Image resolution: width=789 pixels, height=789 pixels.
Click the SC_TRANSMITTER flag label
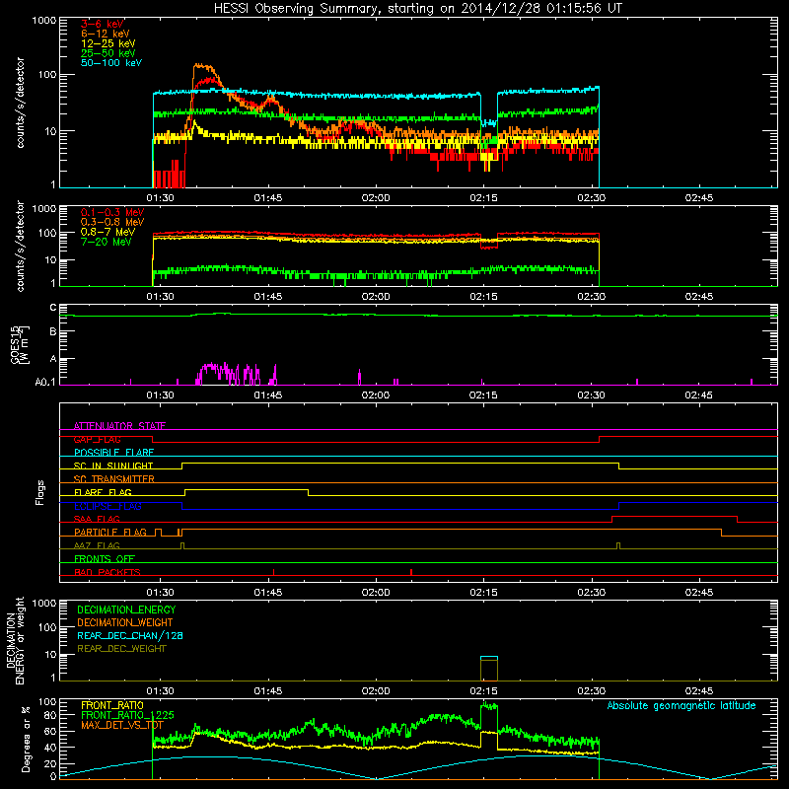[114, 479]
